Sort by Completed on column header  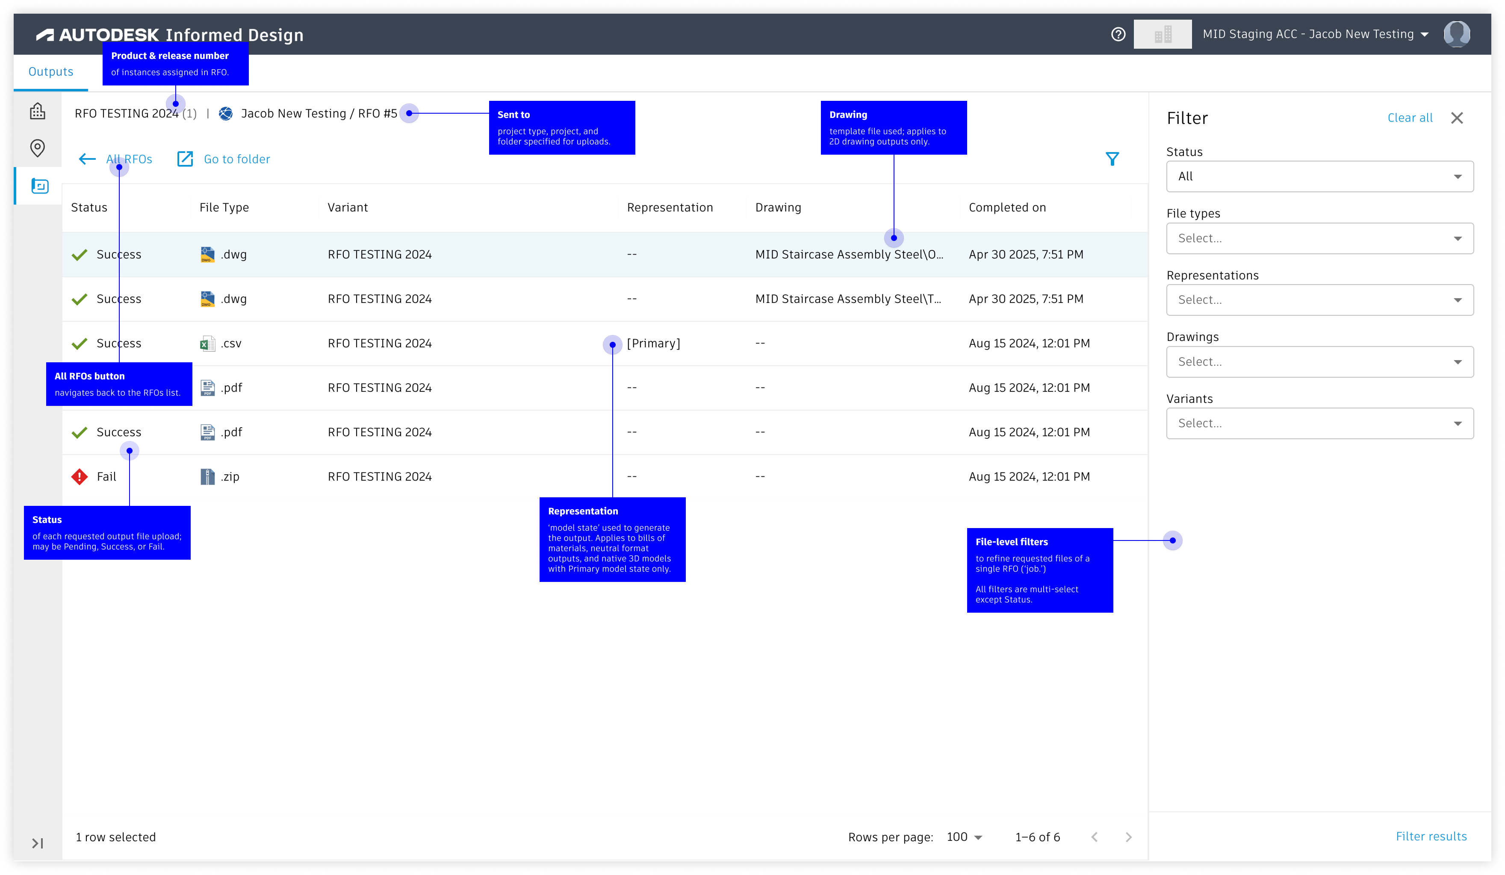pos(1007,207)
